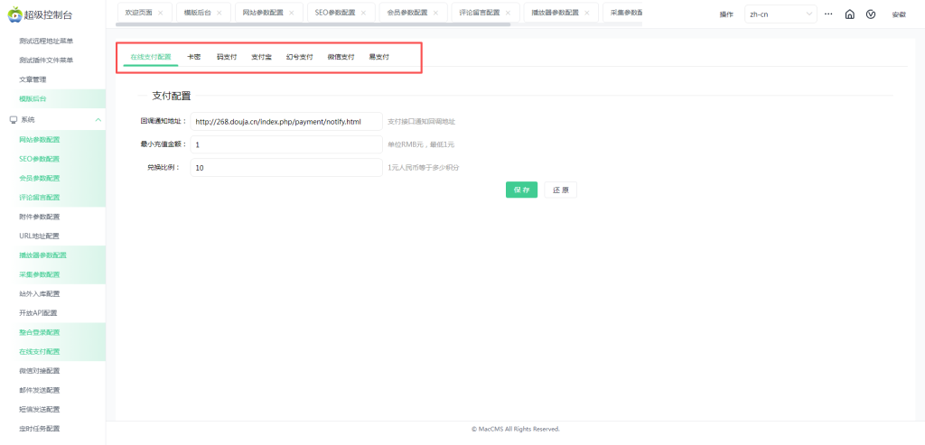Open the zh-cn language dropdown
Image resolution: width=925 pixels, height=445 pixels.
tap(781, 14)
